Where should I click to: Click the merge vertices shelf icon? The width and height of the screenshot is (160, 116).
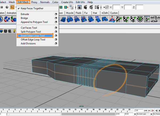click(x=77, y=19)
